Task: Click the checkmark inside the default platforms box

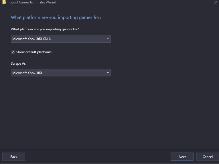Action: pyautogui.click(x=13, y=52)
